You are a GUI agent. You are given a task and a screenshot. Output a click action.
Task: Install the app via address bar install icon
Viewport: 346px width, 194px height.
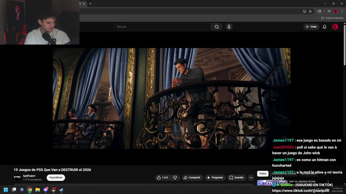pos(304,11)
